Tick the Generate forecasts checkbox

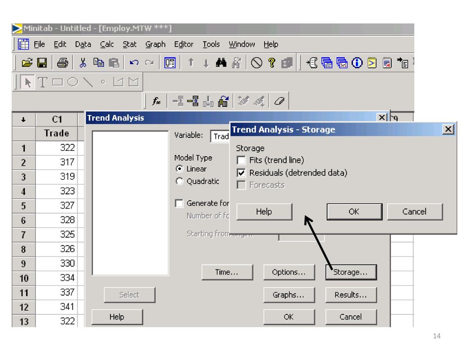pyautogui.click(x=179, y=203)
